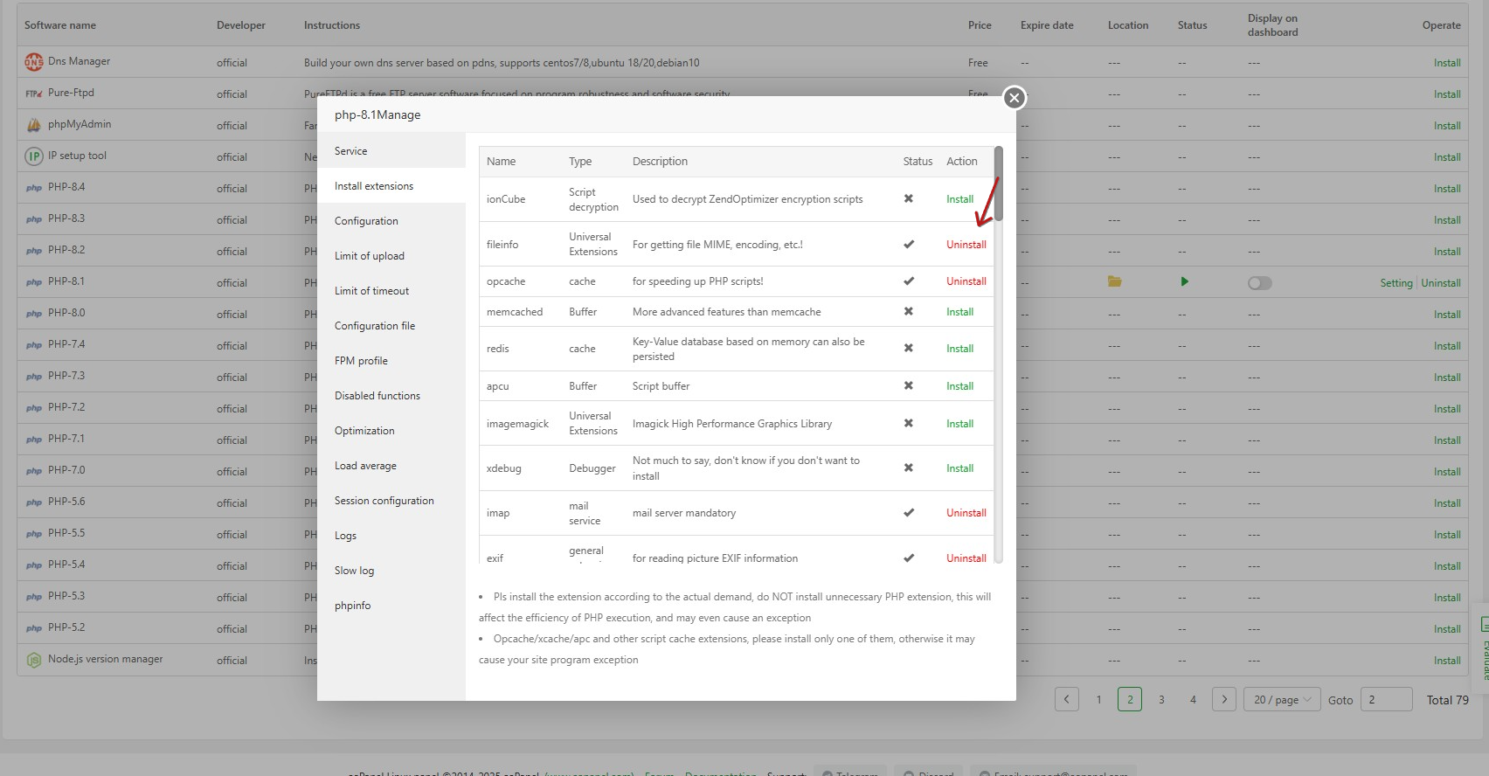Uninstall PHP-8.1 from software list
Viewport: 1489px width, 776px height.
pyautogui.click(x=1440, y=283)
